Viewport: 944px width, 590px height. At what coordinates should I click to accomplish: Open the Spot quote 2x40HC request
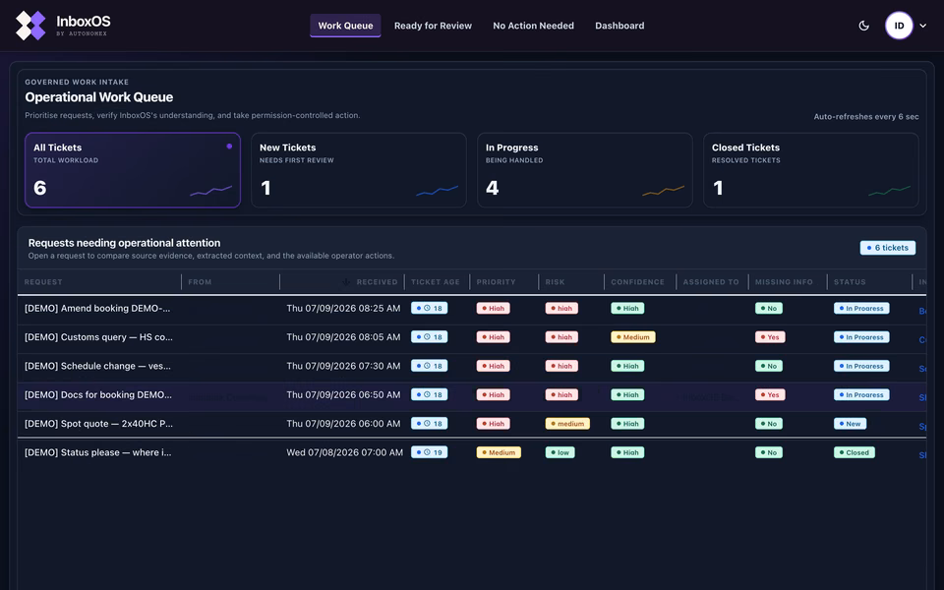coord(98,424)
